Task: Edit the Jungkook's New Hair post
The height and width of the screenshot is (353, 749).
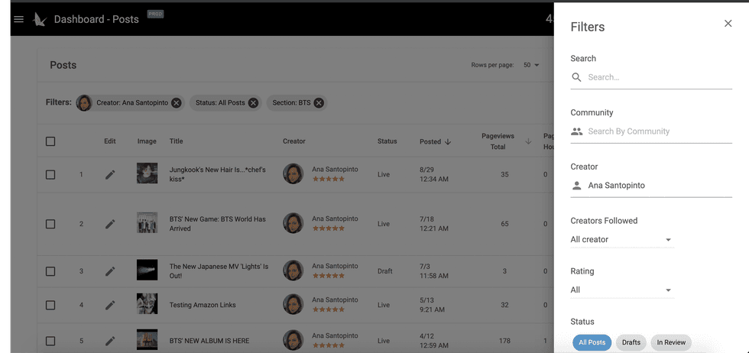Action: coord(110,175)
